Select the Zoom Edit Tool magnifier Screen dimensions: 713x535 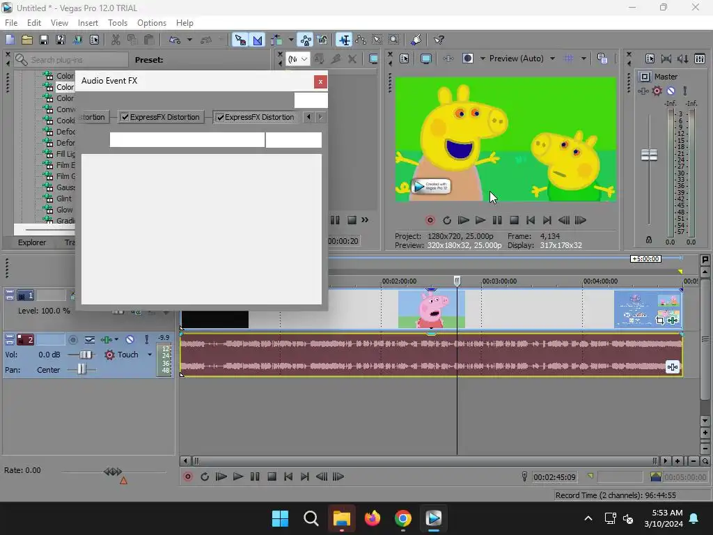[394, 40]
